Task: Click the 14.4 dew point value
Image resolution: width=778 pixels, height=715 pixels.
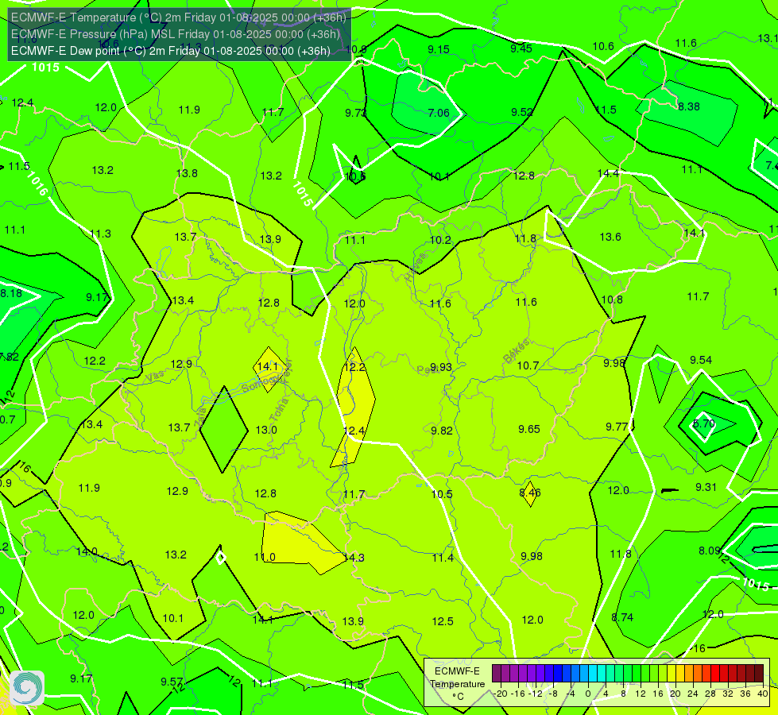Action: tap(608, 173)
